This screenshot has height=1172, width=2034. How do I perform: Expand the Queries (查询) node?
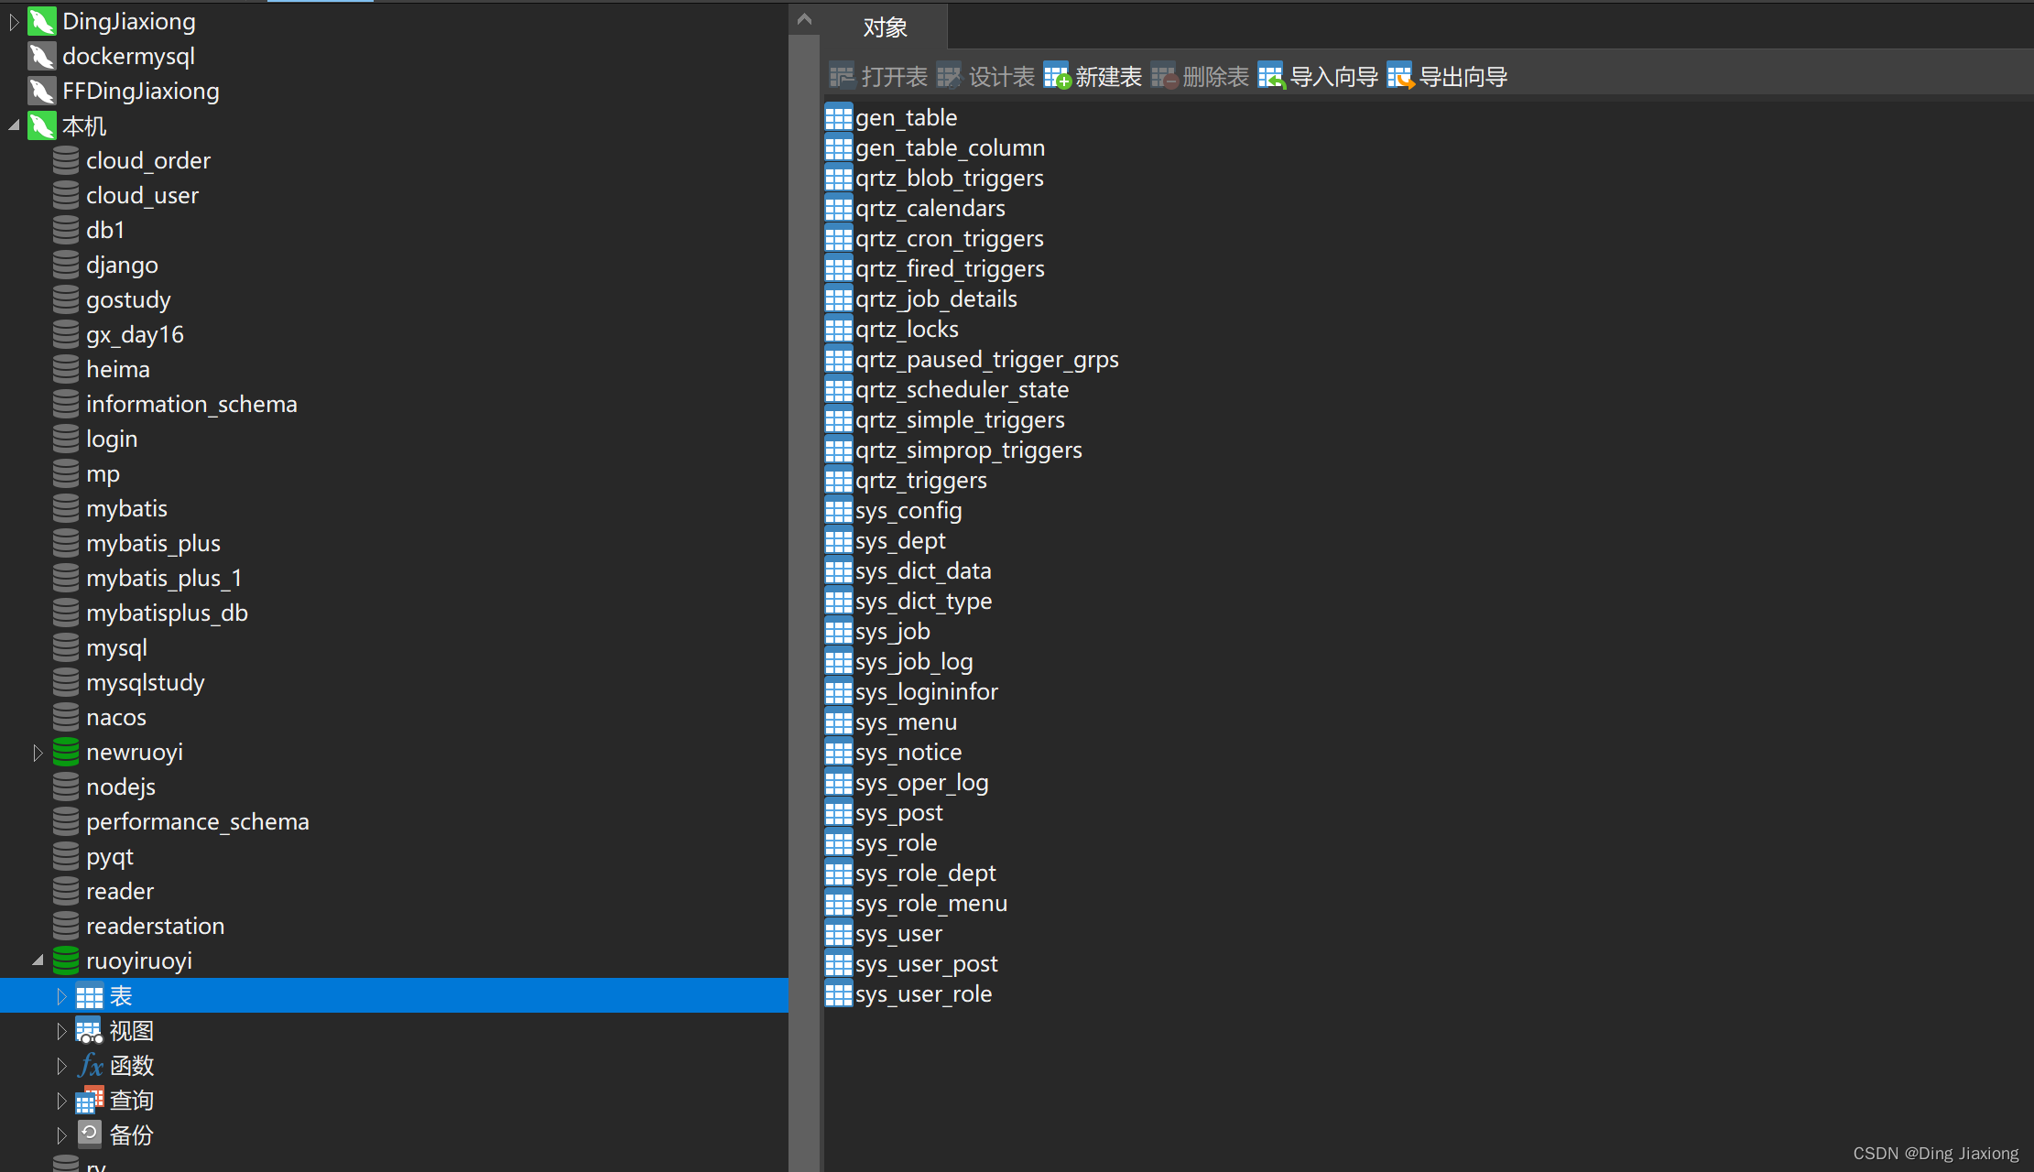61,1101
